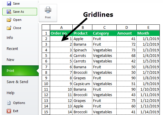The height and width of the screenshot is (115, 163).
Task: Click row 8 header in preview
Action: point(46,73)
